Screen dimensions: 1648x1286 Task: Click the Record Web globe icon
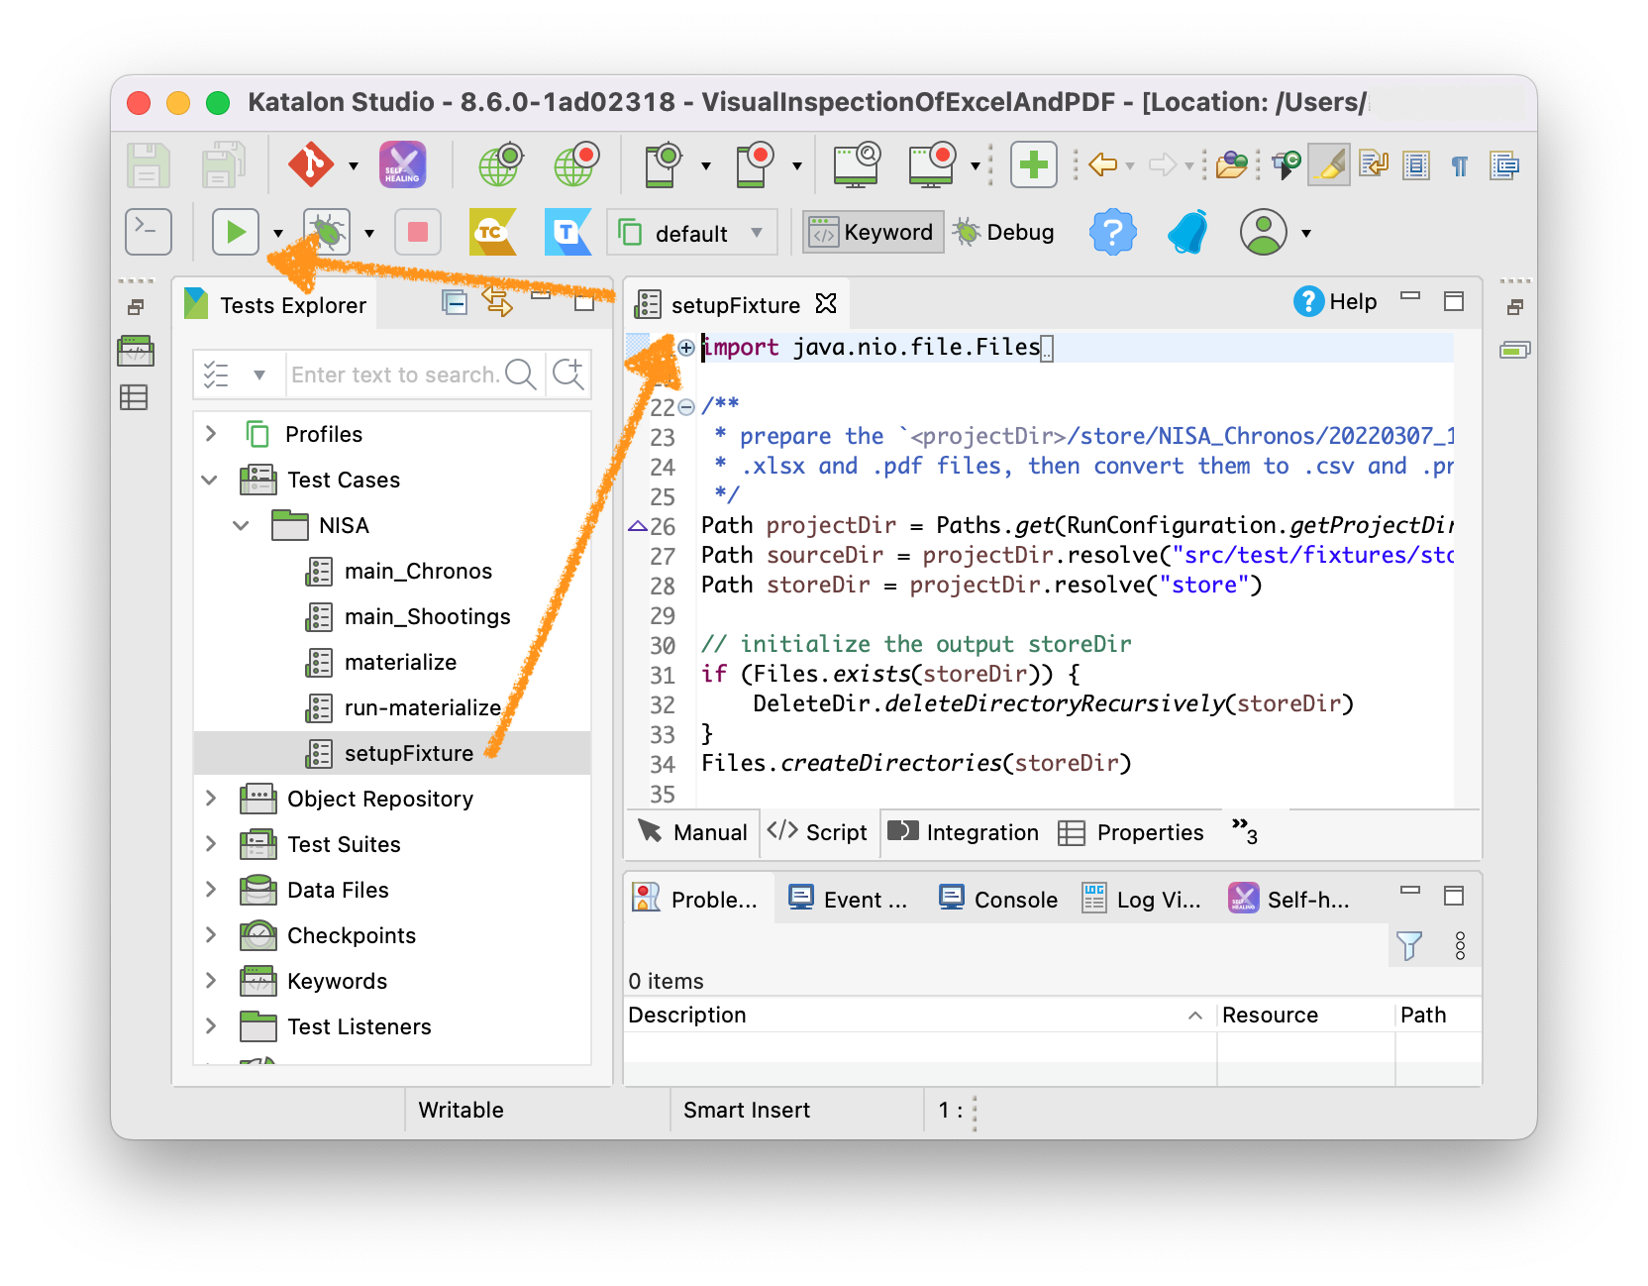(x=576, y=164)
